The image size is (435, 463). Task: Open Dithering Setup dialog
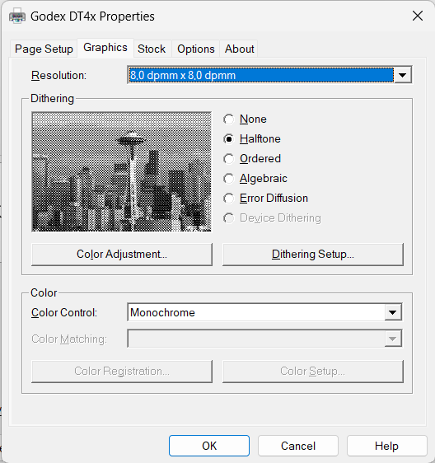pyautogui.click(x=313, y=255)
